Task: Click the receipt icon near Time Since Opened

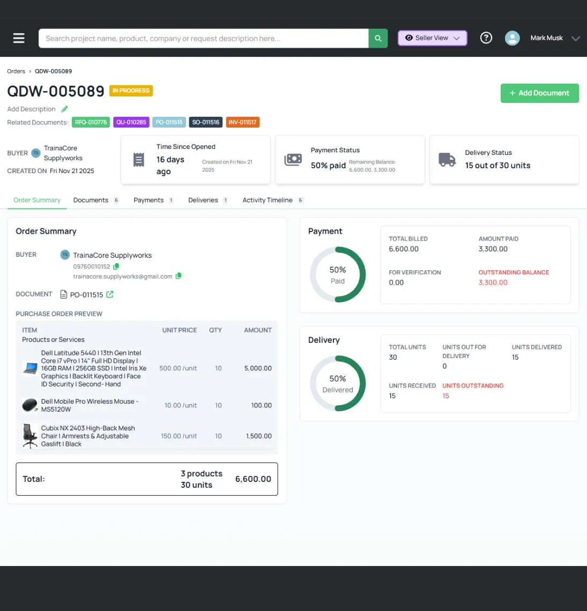Action: 139,160
